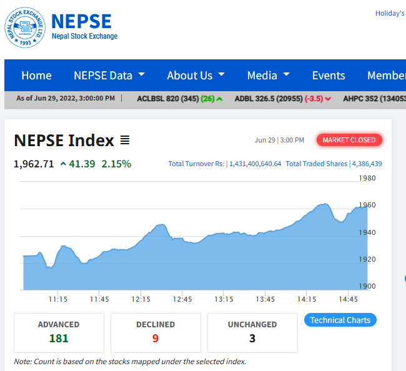Click the MARKET CLOSED status badge
406x371 pixels.
tap(349, 140)
